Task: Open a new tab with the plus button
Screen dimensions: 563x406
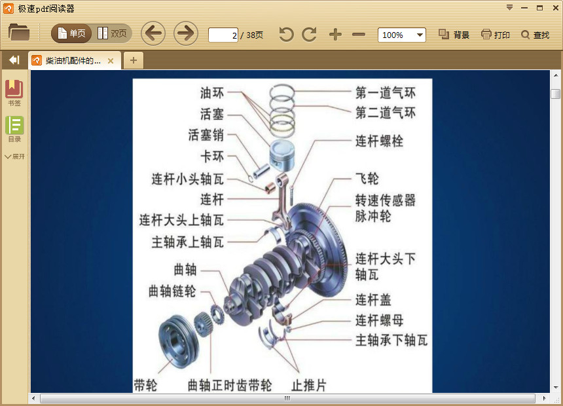Action: 134,60
